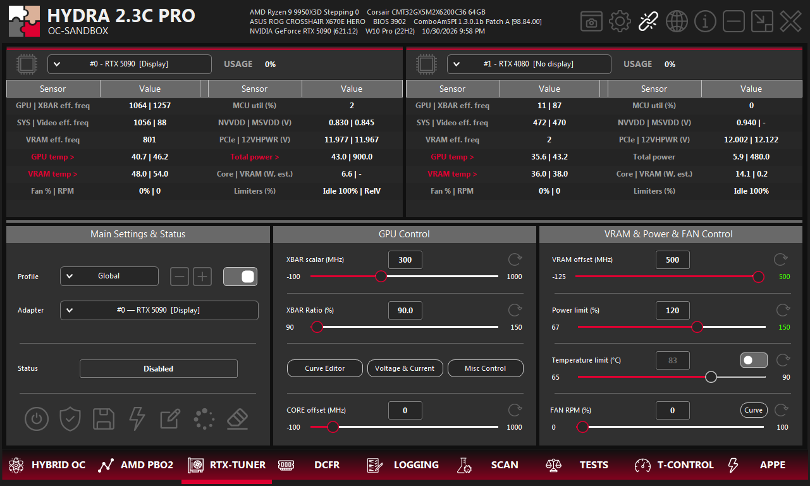This screenshot has width=810, height=486.
Task: Click the fan Curve button
Action: [754, 410]
